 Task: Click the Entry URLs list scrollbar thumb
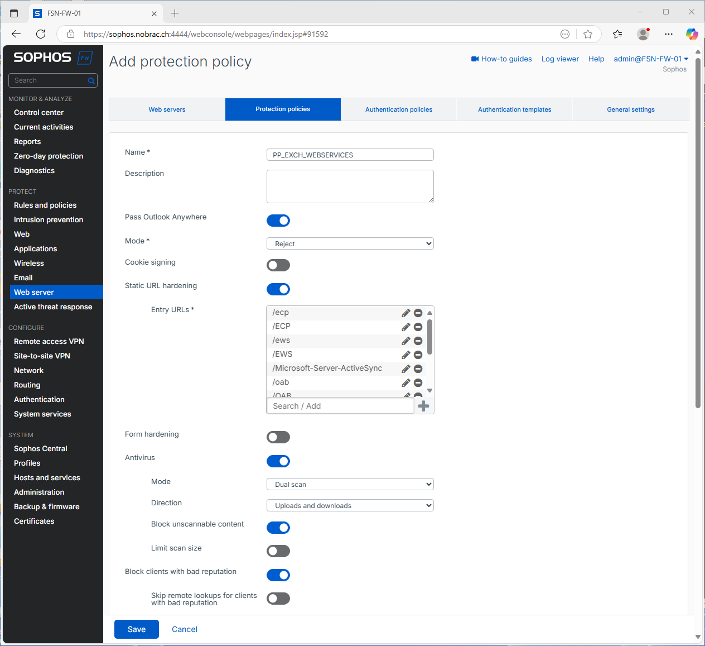[x=429, y=337]
